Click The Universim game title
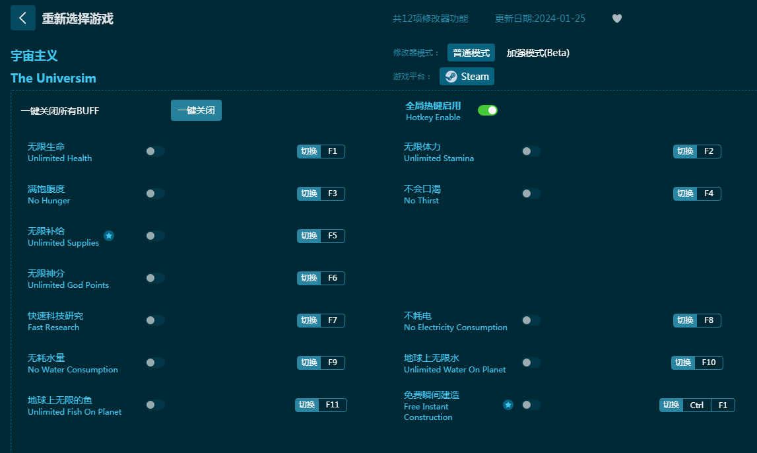Image resolution: width=757 pixels, height=453 pixels. pyautogui.click(x=53, y=78)
